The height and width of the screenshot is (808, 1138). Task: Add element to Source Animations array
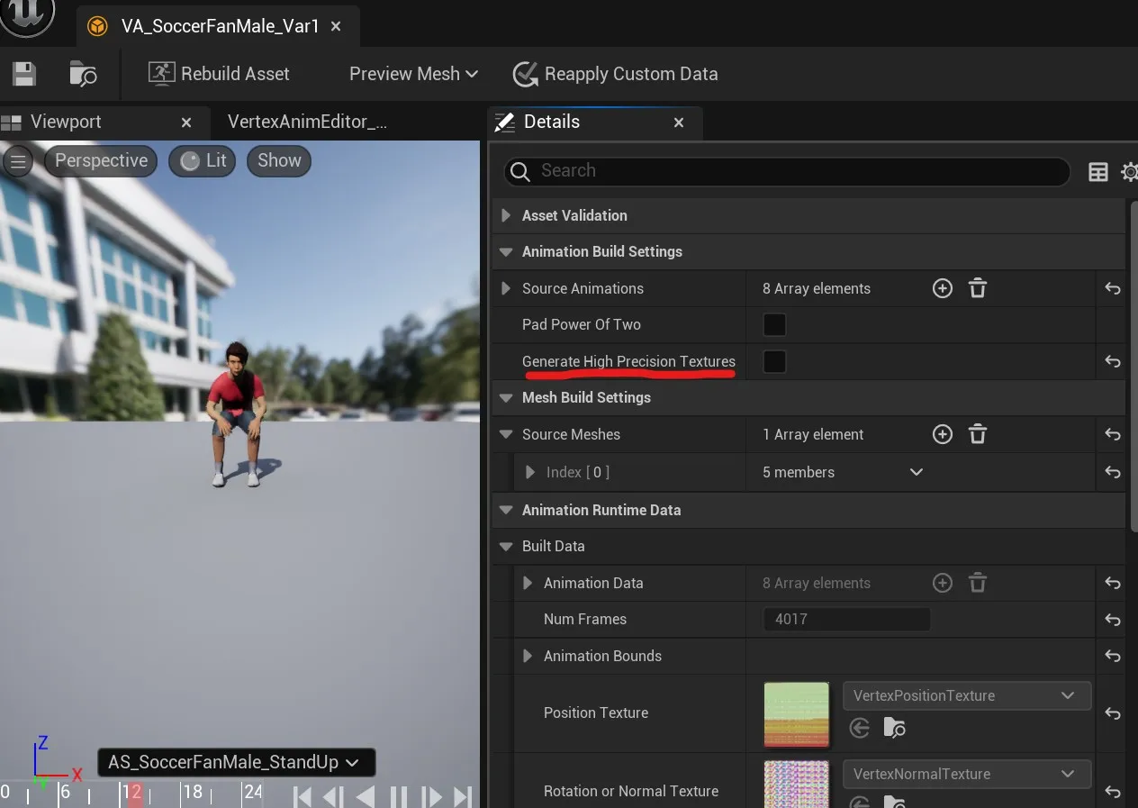pyautogui.click(x=942, y=288)
